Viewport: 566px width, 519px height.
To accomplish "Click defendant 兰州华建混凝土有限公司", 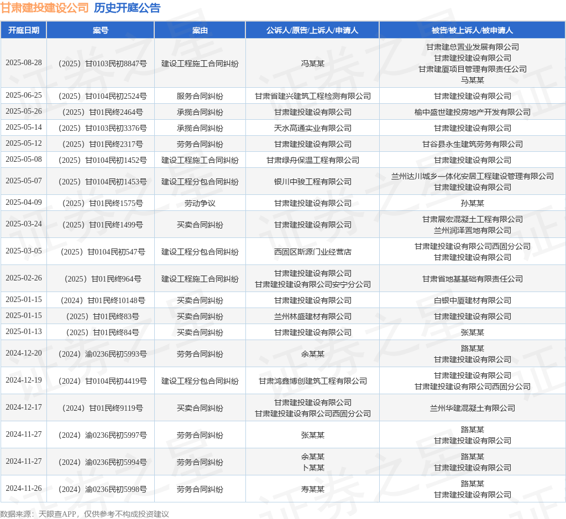I will (473, 408).
